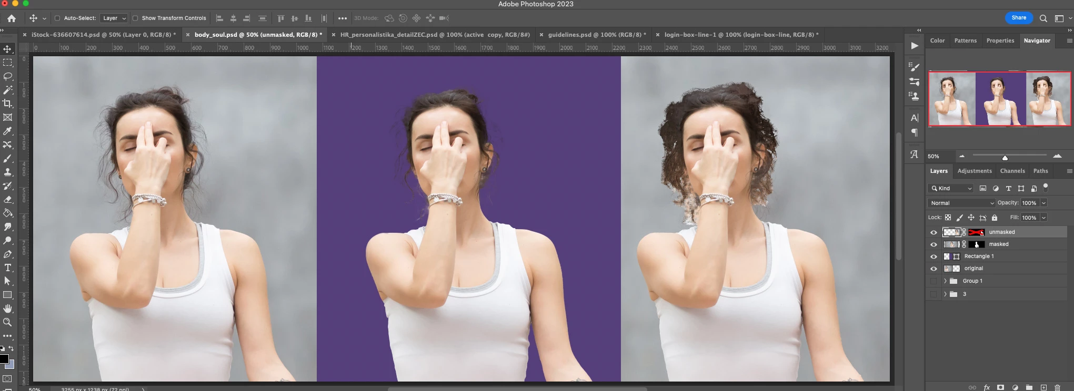
Task: Hide the Rectangle 1 layer
Action: click(x=934, y=256)
